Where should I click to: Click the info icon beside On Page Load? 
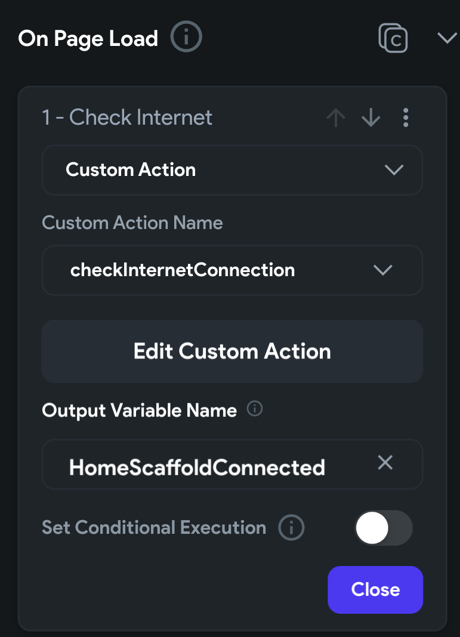(x=186, y=39)
